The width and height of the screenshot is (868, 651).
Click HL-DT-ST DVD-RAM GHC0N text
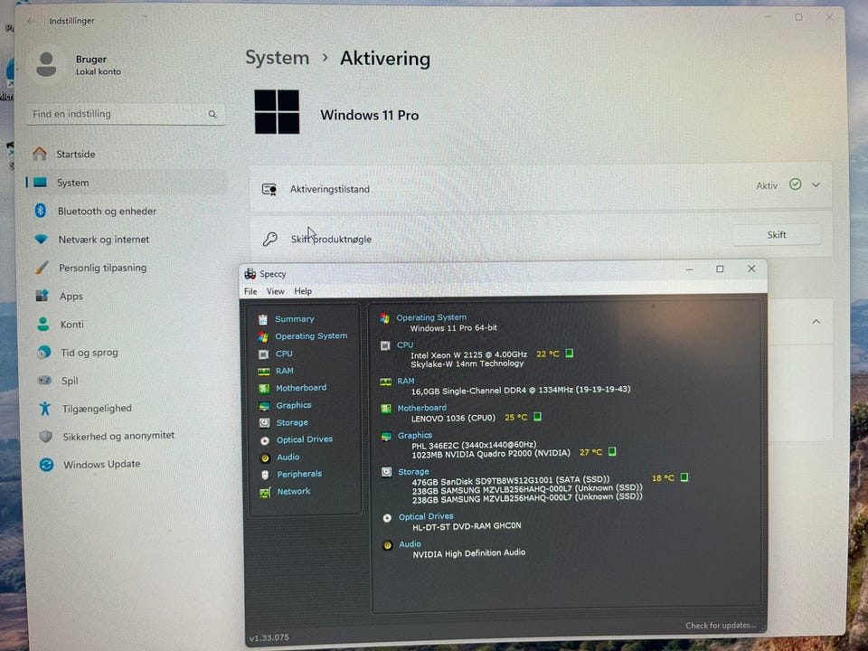coord(467,526)
